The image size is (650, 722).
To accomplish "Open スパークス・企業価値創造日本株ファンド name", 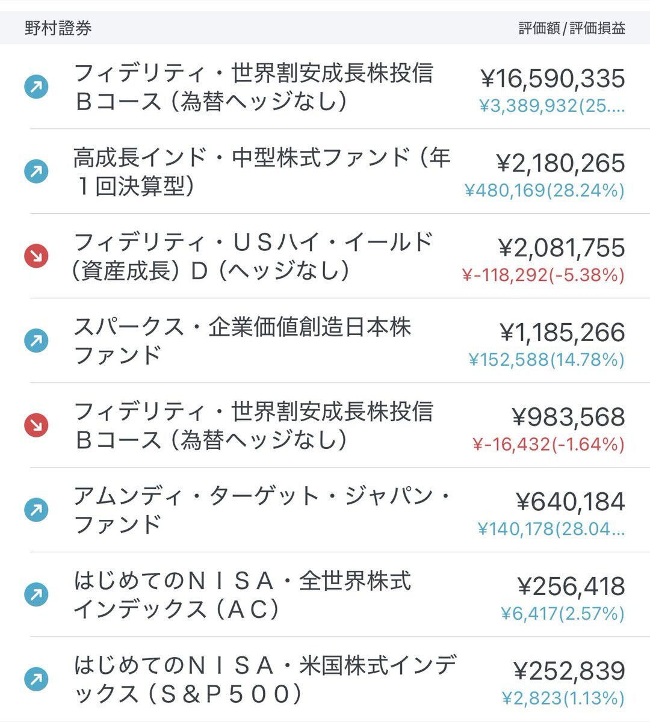I will [242, 341].
